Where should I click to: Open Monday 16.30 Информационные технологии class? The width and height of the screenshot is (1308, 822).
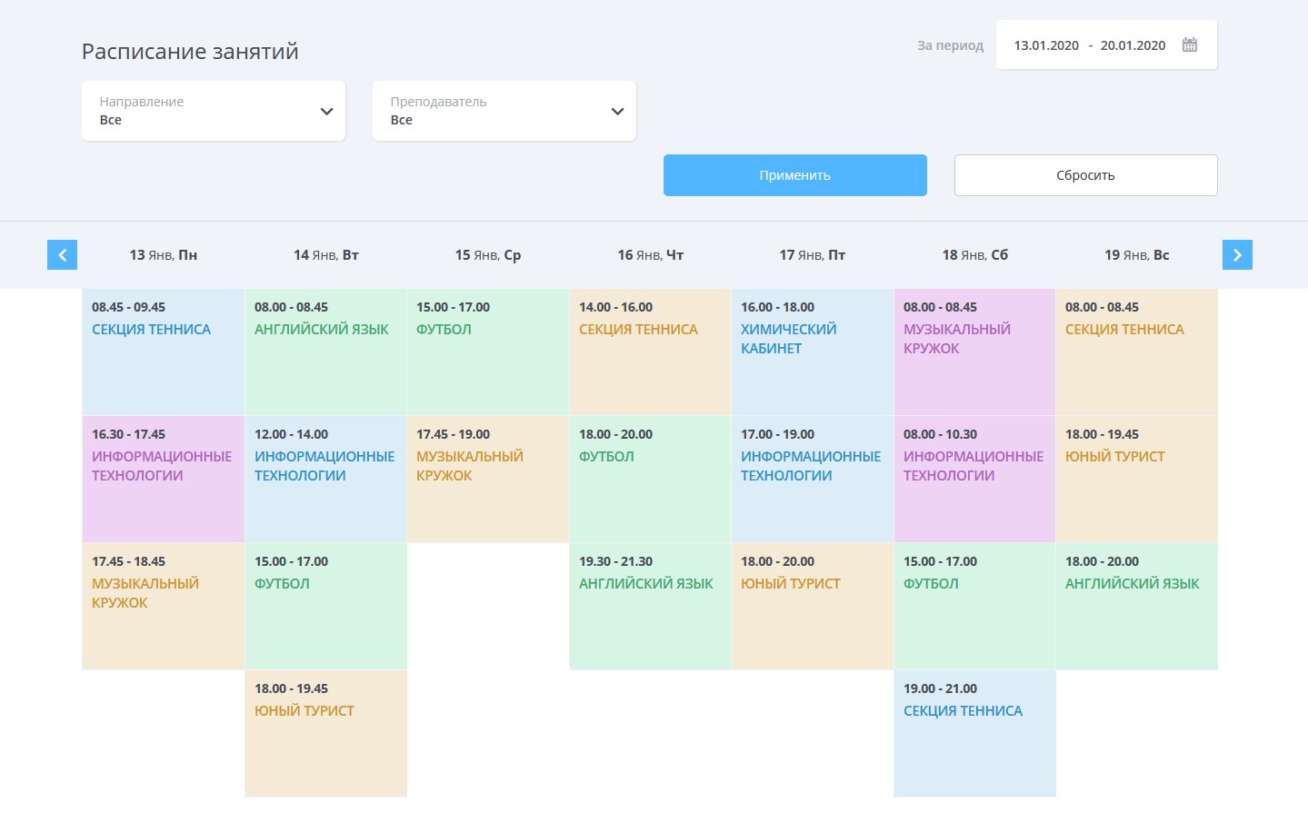(163, 479)
